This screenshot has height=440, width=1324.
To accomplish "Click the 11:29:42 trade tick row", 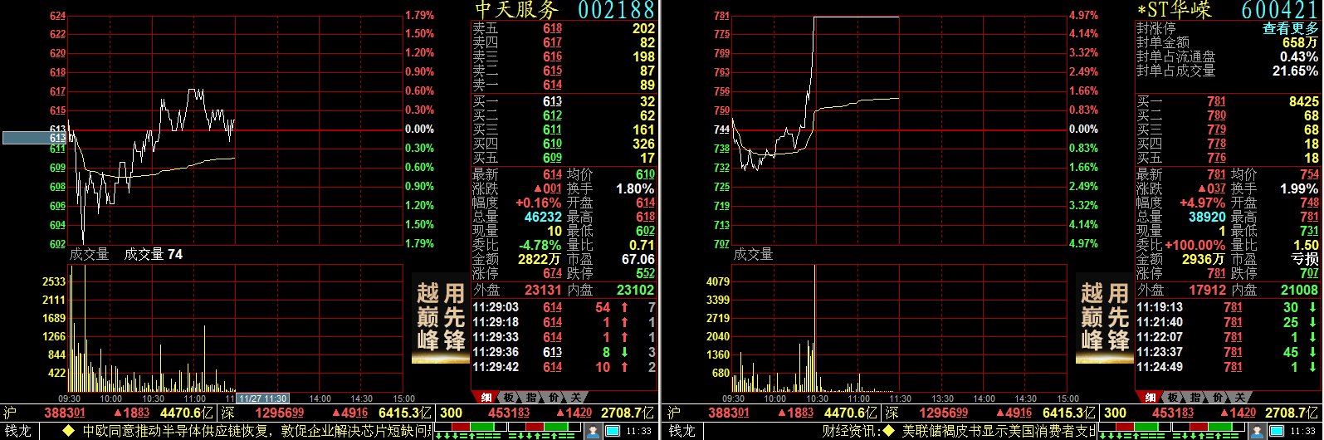I will [564, 367].
